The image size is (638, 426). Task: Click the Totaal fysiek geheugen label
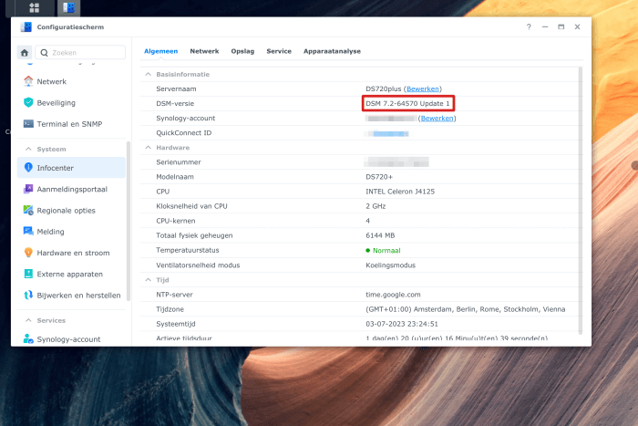[194, 235]
